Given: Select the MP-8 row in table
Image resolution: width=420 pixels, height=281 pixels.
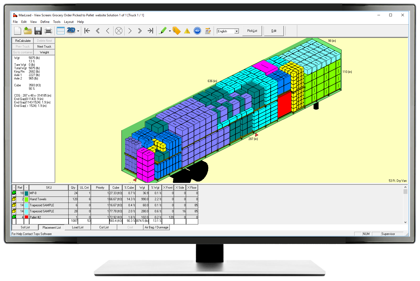Looking at the screenshot, I should pyautogui.click(x=49, y=193).
